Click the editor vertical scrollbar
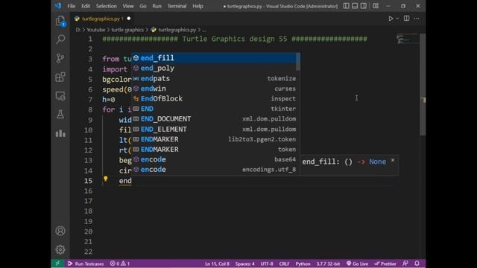The height and width of the screenshot is (268, 477). 423,84
